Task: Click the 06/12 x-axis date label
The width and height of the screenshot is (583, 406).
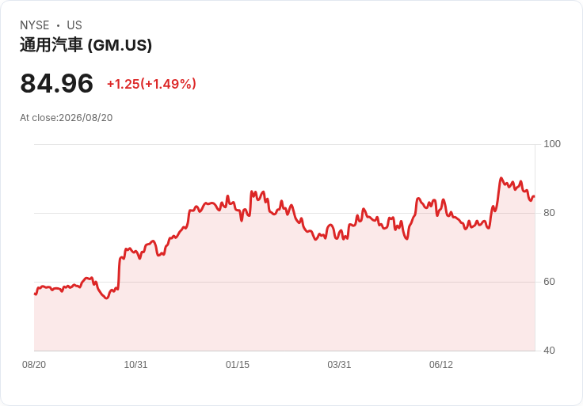Action: tap(441, 365)
